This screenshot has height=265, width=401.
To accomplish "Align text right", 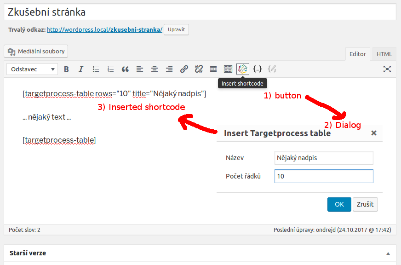I will (x=169, y=69).
